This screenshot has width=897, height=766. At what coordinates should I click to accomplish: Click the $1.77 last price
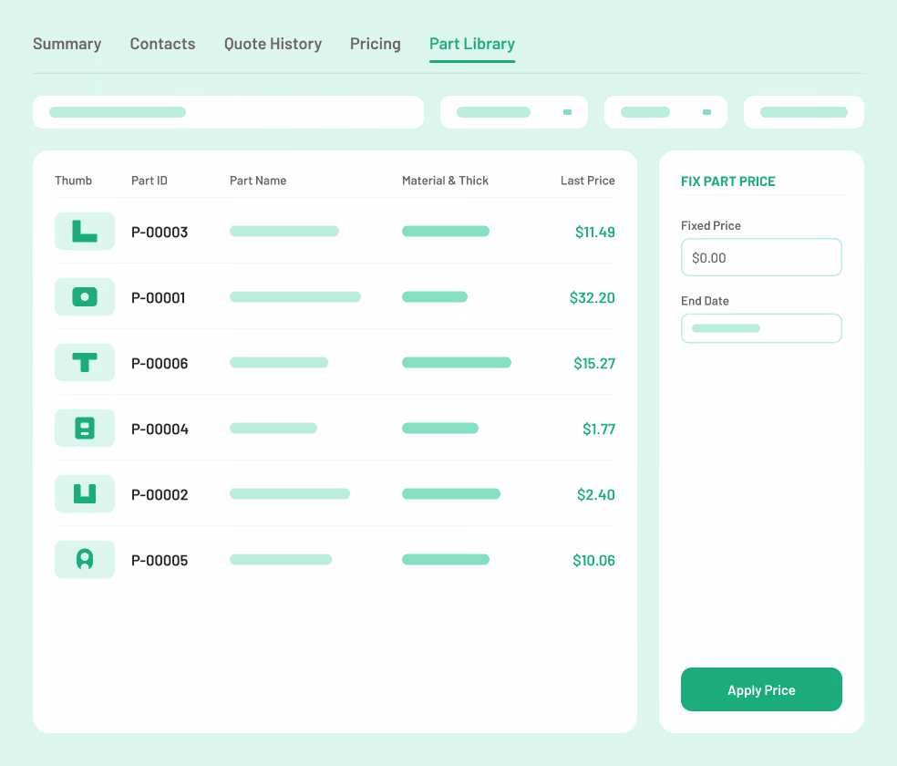pos(599,430)
